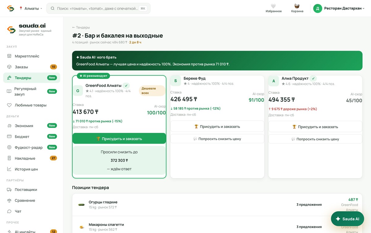
Task: Click the sauda.ai logo in top bar
Action: (11, 8)
